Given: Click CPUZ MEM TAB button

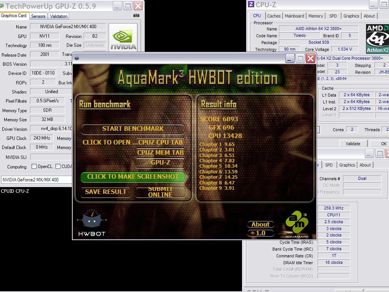Looking at the screenshot, I should pos(161,152).
